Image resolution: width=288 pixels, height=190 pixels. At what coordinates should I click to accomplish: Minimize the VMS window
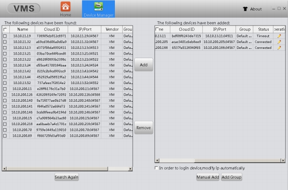coord(273,9)
